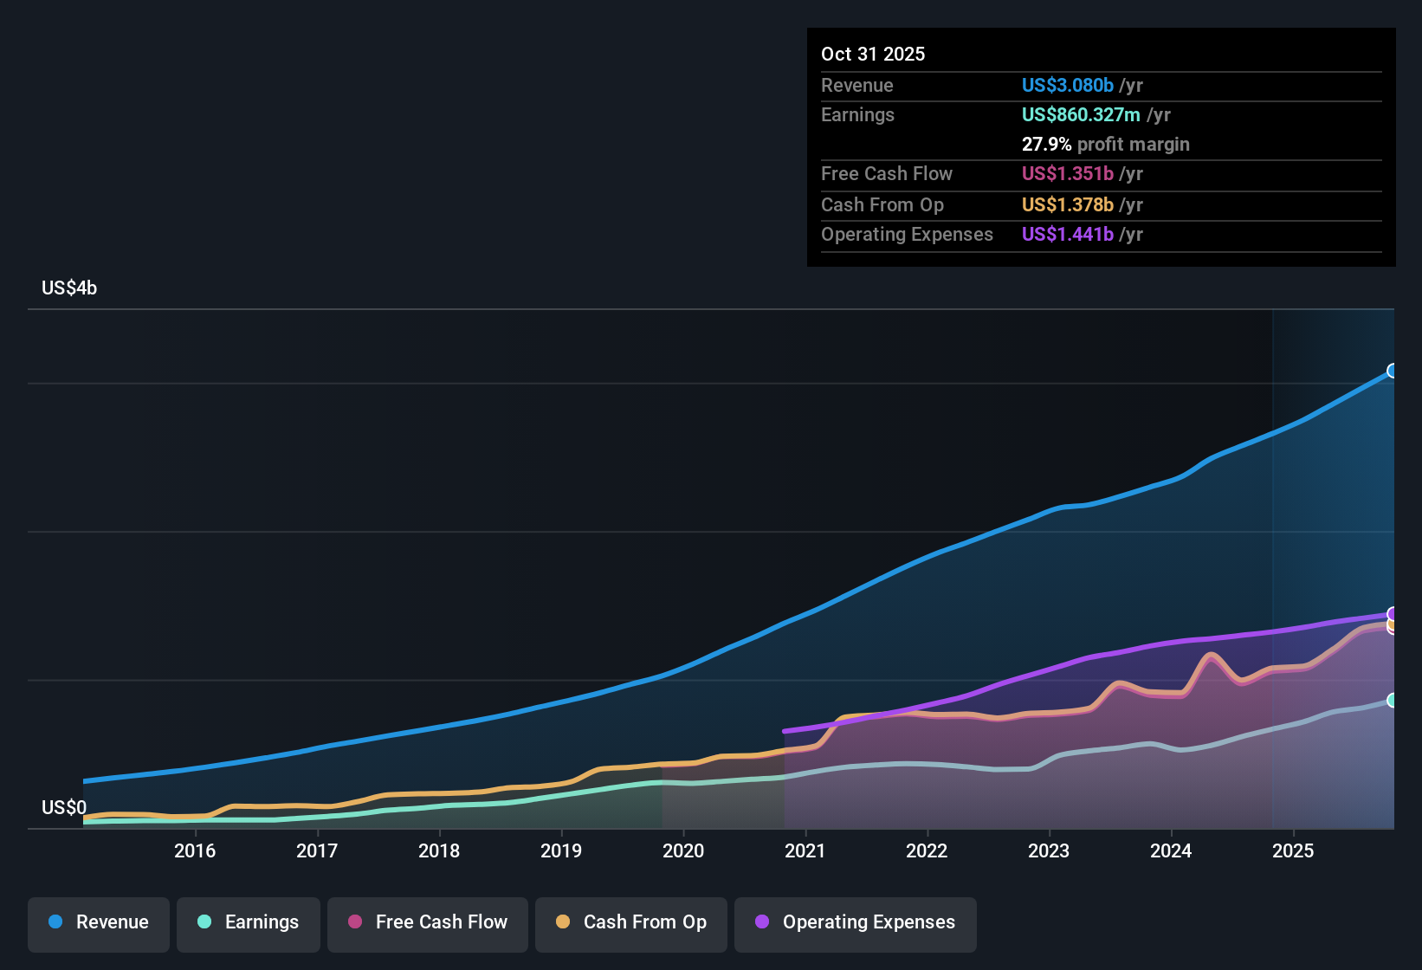
Task: Click the teal Earnings legend dot
Action: click(x=204, y=922)
